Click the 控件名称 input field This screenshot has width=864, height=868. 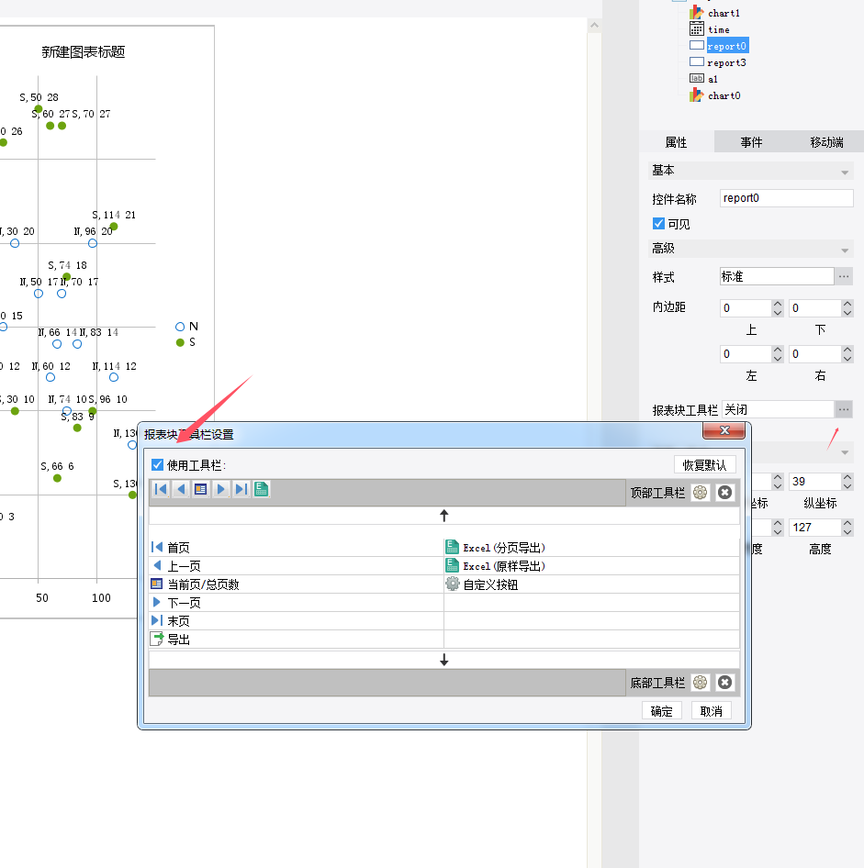787,198
